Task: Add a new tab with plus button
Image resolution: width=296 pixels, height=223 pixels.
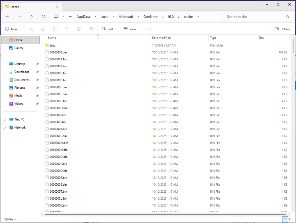Action: pos(68,7)
